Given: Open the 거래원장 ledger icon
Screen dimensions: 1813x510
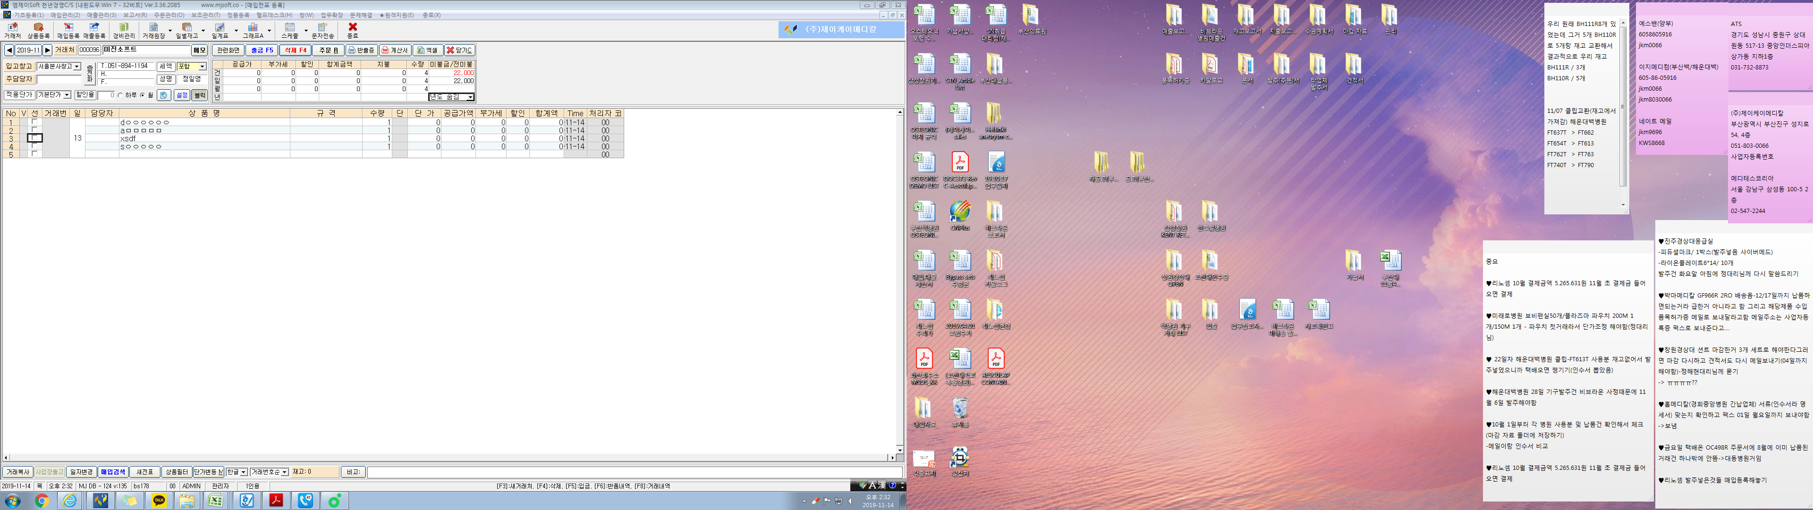Looking at the screenshot, I should [153, 31].
